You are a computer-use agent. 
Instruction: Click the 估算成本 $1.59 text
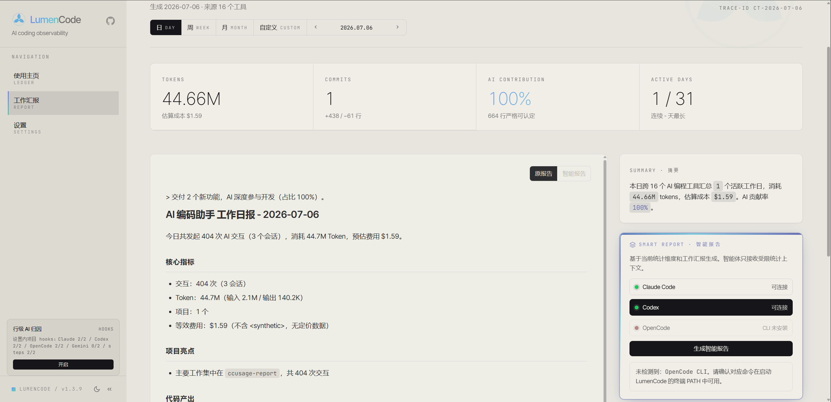[x=182, y=116]
